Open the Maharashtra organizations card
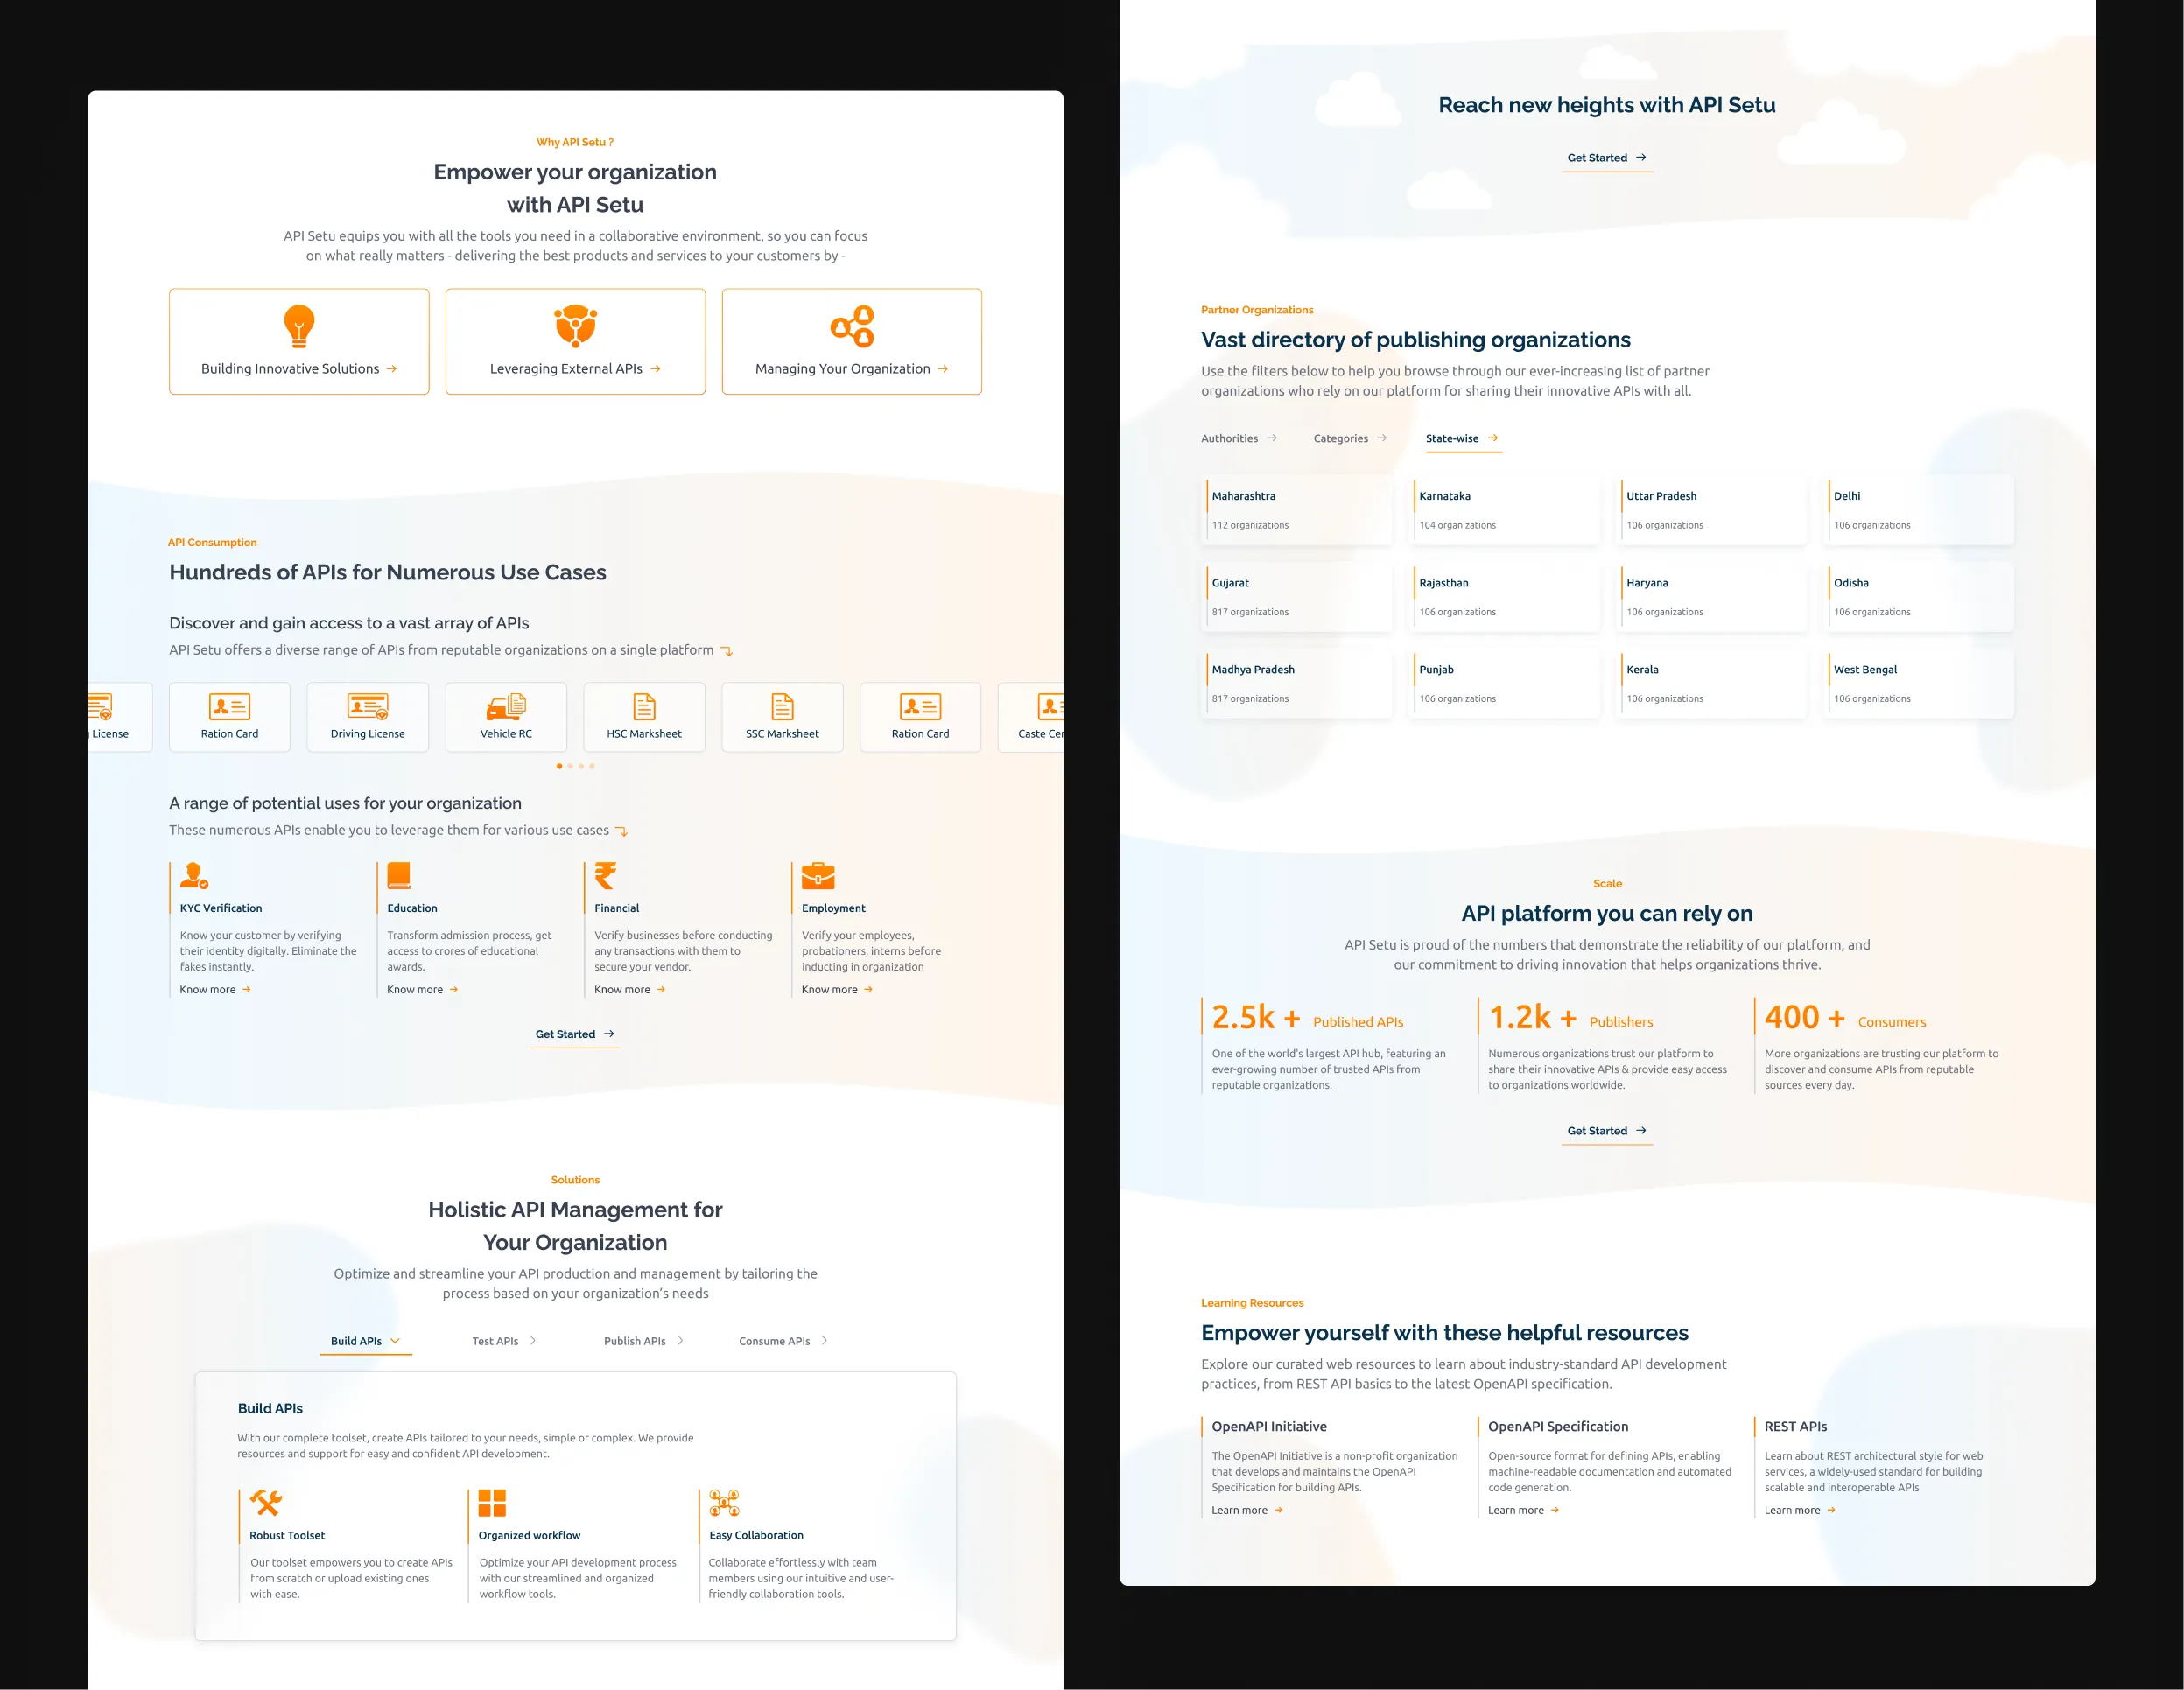 1297,510
